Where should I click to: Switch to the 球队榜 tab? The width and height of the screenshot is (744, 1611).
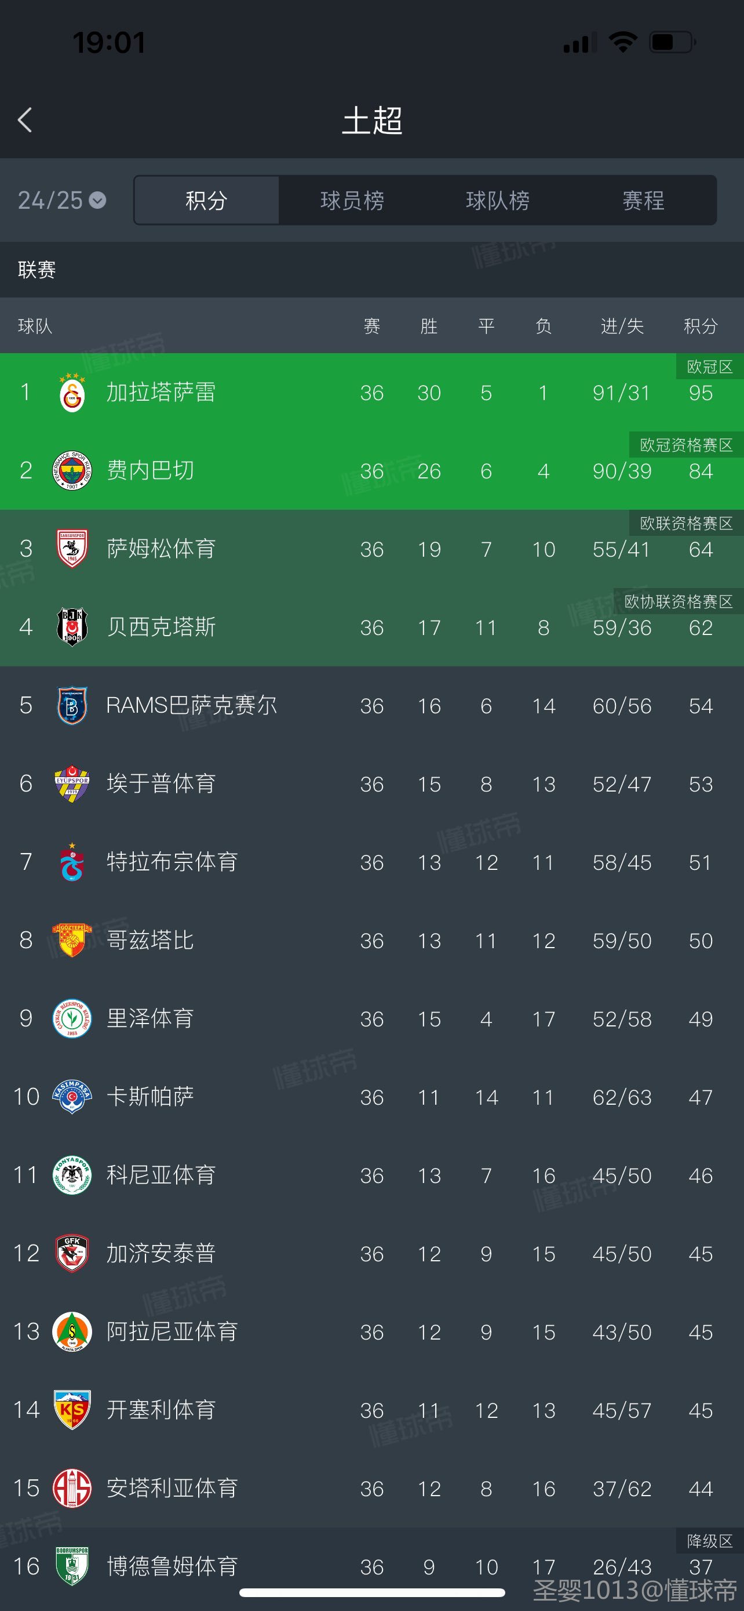click(497, 200)
